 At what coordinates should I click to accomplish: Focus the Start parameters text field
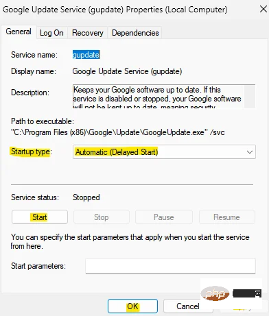170,266
